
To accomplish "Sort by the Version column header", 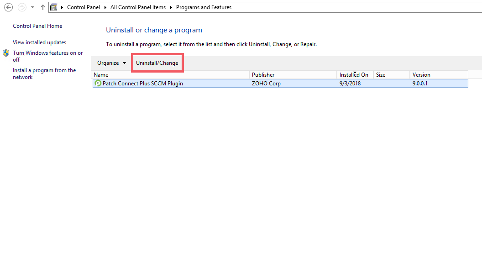I will 439,75.
